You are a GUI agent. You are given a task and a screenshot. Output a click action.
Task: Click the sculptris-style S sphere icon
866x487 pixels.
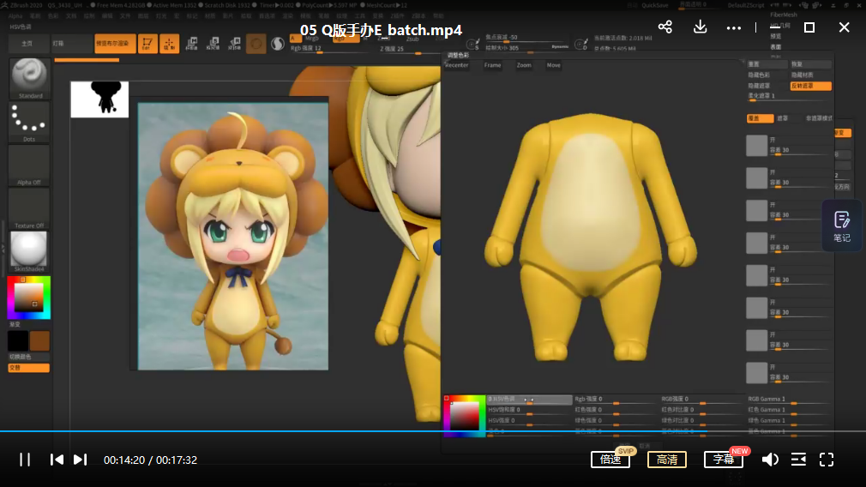coord(278,44)
